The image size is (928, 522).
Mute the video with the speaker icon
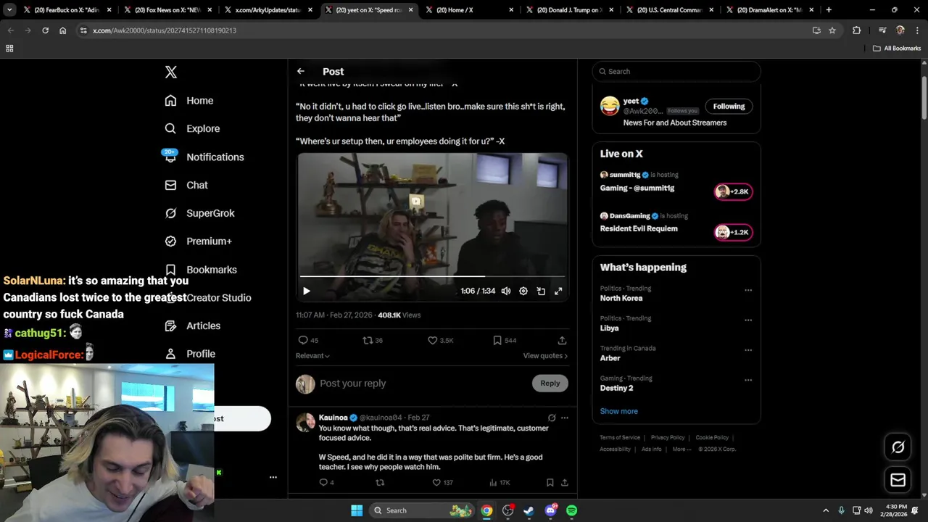point(506,291)
